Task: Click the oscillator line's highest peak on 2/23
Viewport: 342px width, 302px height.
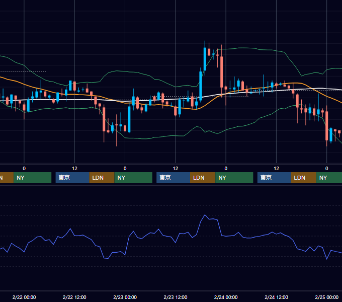Action: click(205, 215)
